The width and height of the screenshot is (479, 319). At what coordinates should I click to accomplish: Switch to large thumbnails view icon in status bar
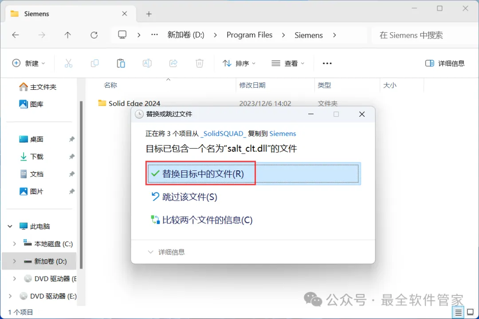click(x=471, y=312)
